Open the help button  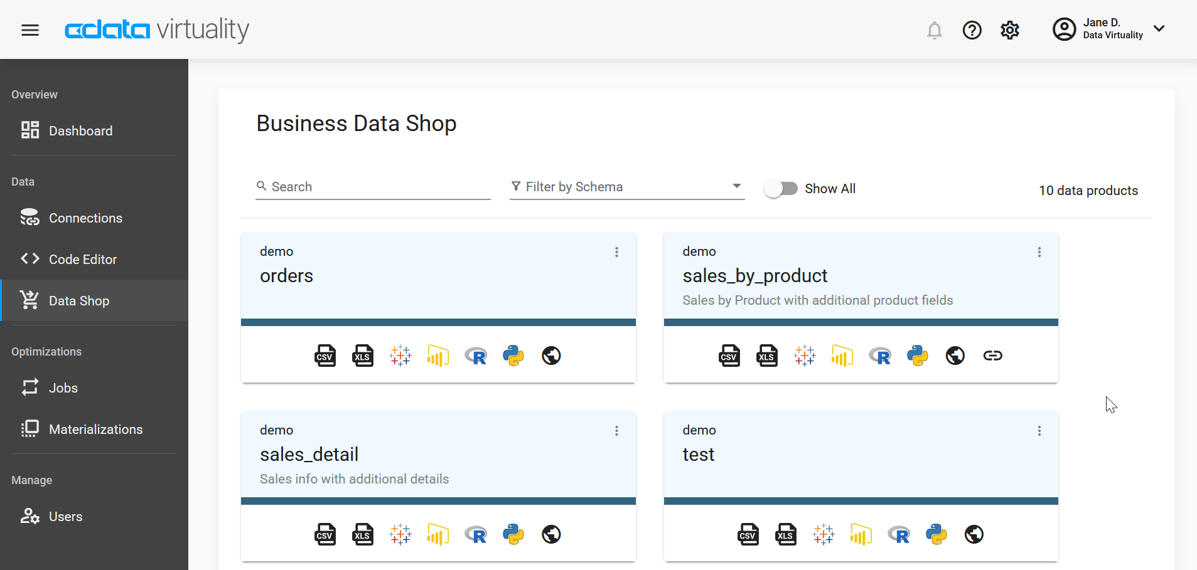point(972,30)
